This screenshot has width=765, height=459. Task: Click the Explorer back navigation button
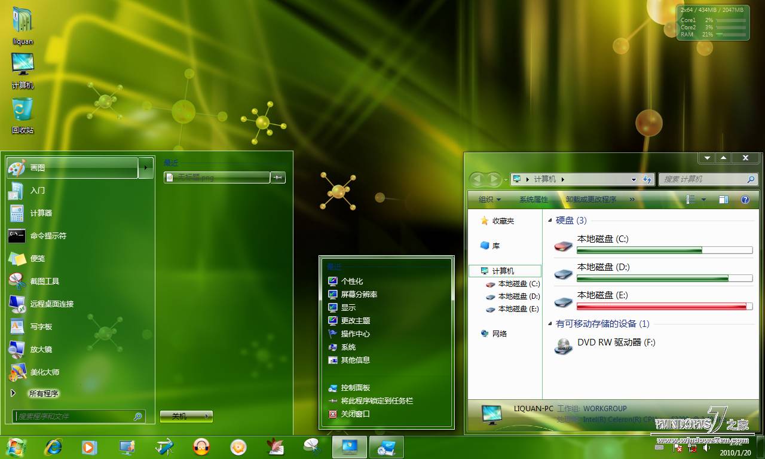(x=478, y=179)
